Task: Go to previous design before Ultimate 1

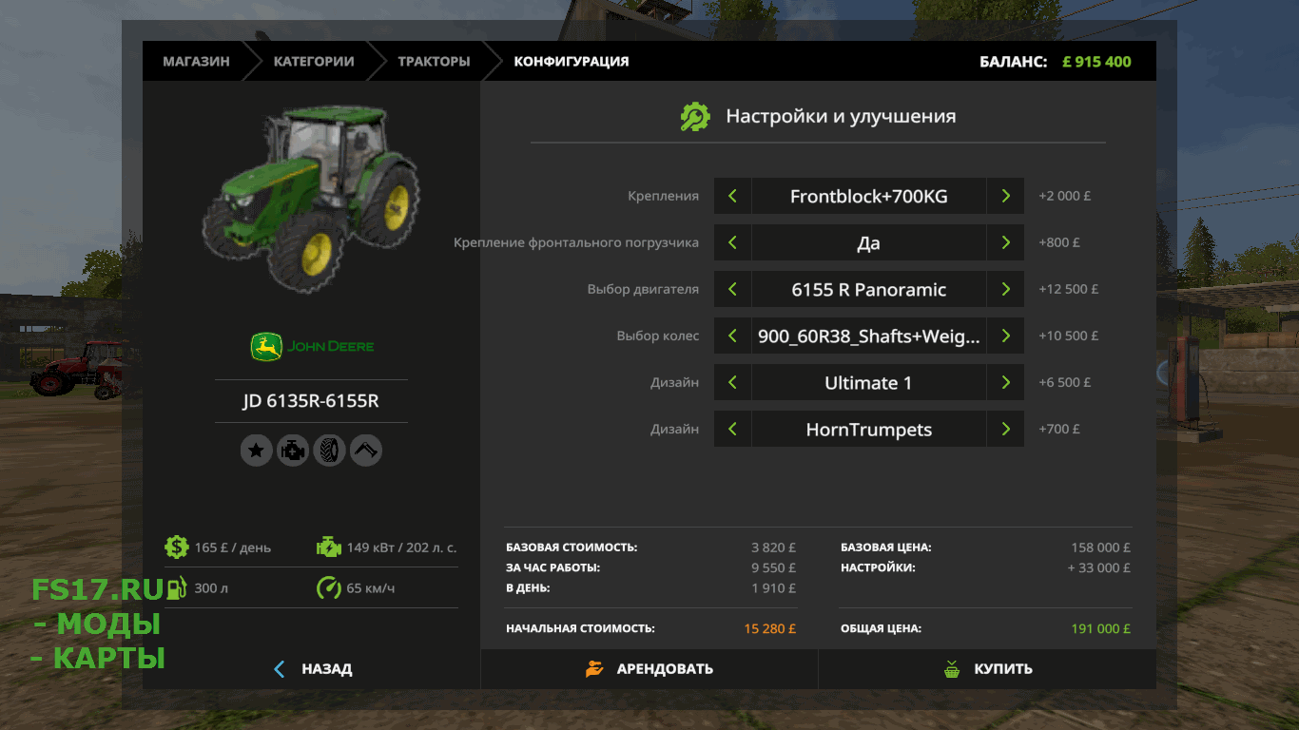Action: pyautogui.click(x=732, y=382)
